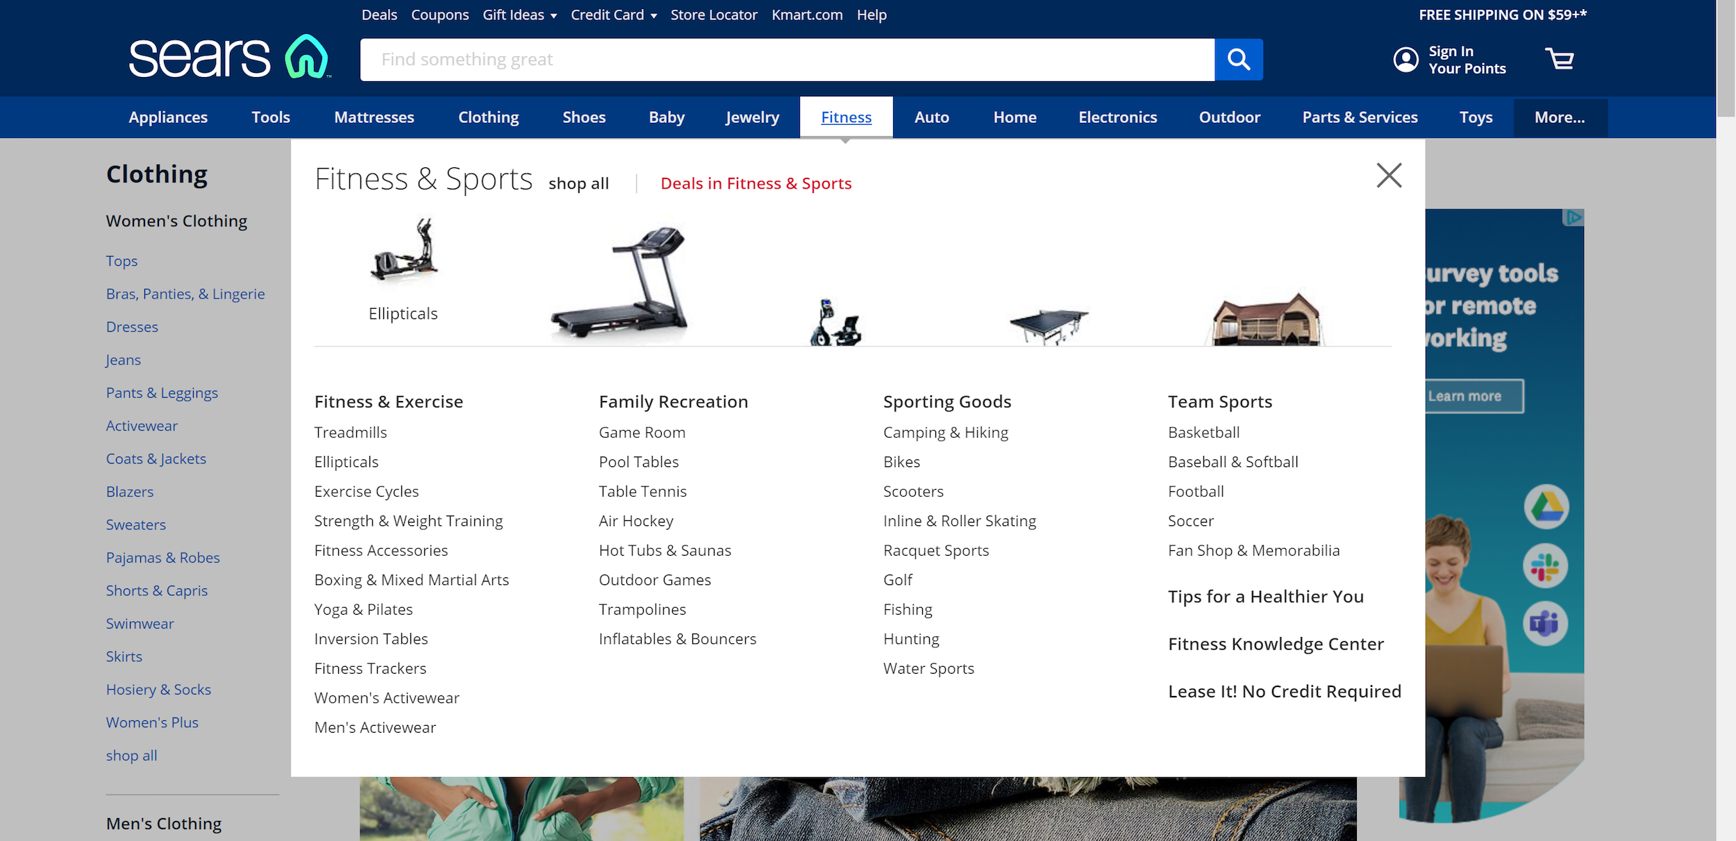Expand the Gift Ideas dropdown
Image resolution: width=1736 pixels, height=841 pixels.
[x=519, y=15]
